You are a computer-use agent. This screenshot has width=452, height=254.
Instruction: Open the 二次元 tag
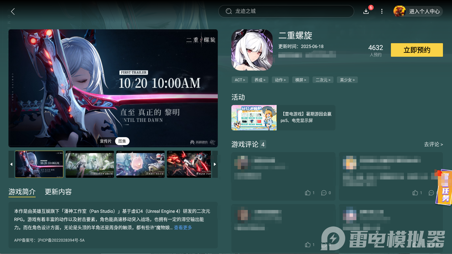coord(323,80)
